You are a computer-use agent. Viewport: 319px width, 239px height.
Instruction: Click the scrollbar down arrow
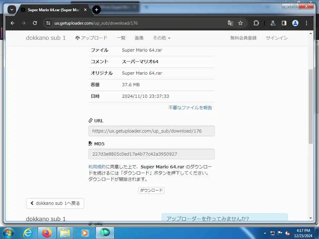coord(311,218)
